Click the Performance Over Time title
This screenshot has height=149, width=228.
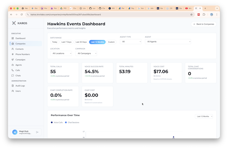point(65,115)
